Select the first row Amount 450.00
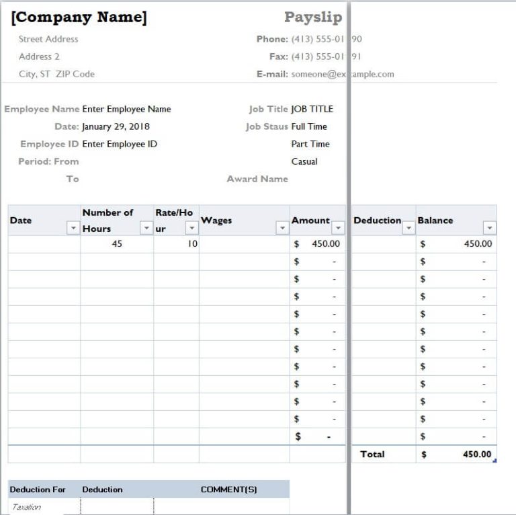The image size is (516, 515). (x=317, y=244)
